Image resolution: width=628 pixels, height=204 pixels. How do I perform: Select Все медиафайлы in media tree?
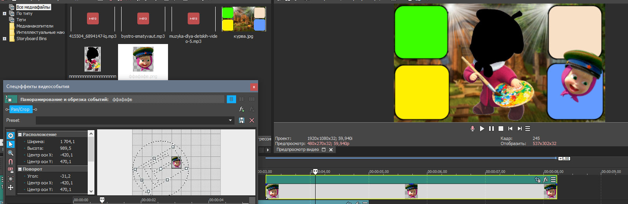coord(33,7)
